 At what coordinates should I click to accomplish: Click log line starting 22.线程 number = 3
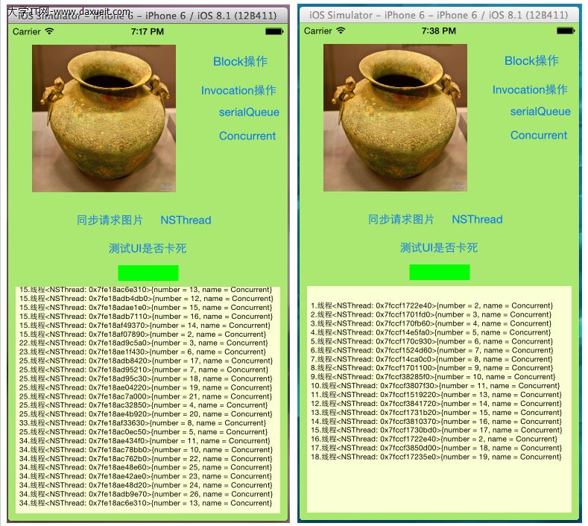click(143, 343)
